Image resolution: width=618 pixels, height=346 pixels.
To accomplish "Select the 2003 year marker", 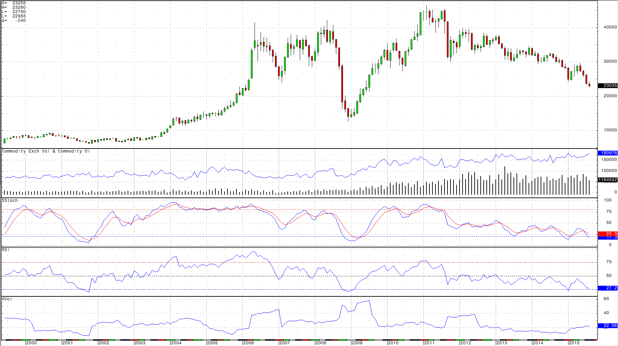I will (x=140, y=343).
